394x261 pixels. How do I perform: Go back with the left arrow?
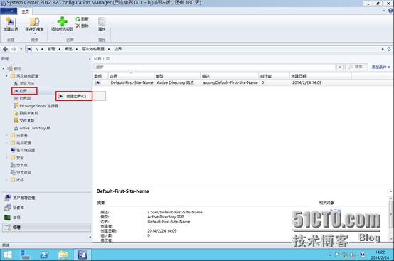[x=5, y=49]
